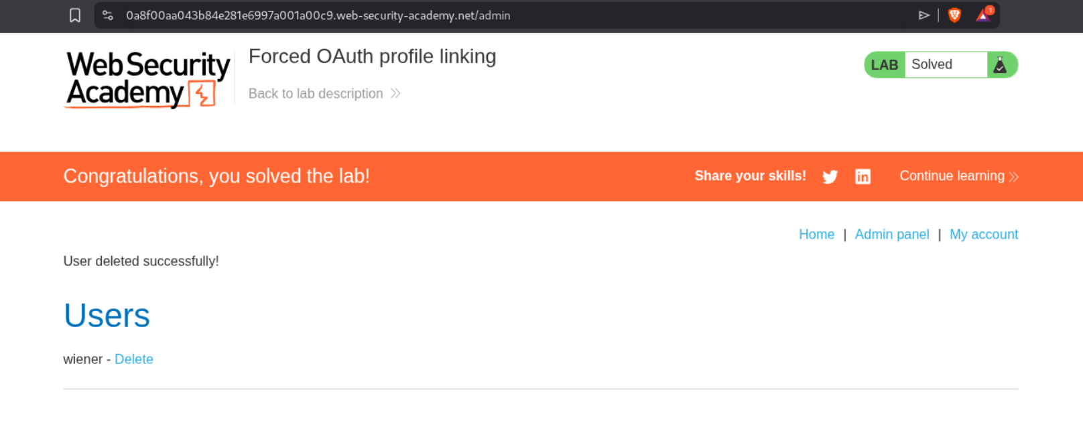Open the Brave Rewards triangle icon
The width and height of the screenshot is (1083, 425).
983,15
